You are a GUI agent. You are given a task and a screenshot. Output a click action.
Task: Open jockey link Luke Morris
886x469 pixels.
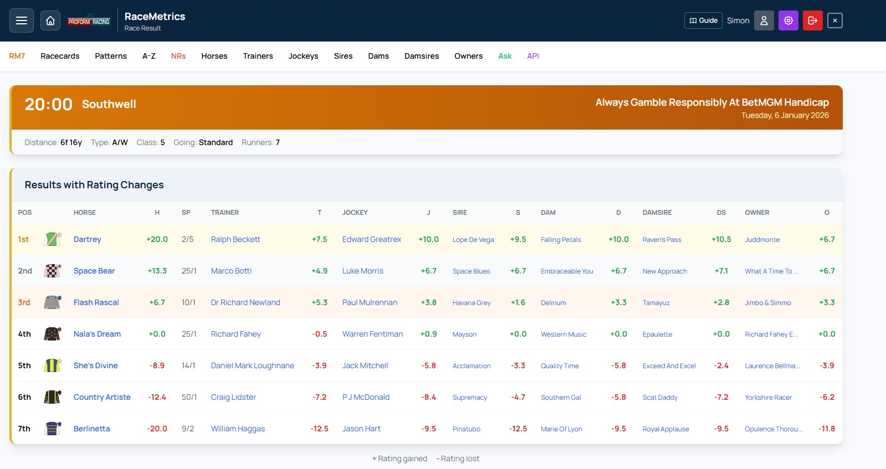(x=363, y=271)
